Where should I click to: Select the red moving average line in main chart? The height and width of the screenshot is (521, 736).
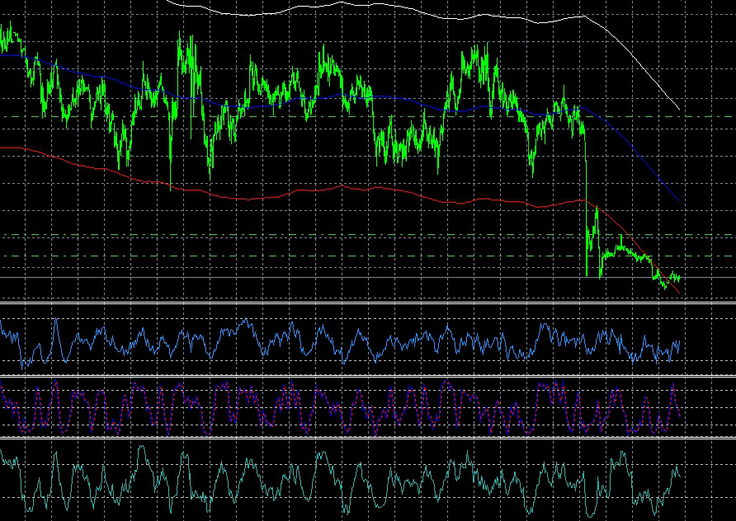pos(248,198)
